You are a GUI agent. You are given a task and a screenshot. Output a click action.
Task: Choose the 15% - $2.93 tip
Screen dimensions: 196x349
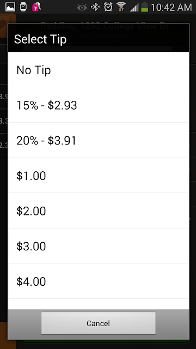point(99,105)
